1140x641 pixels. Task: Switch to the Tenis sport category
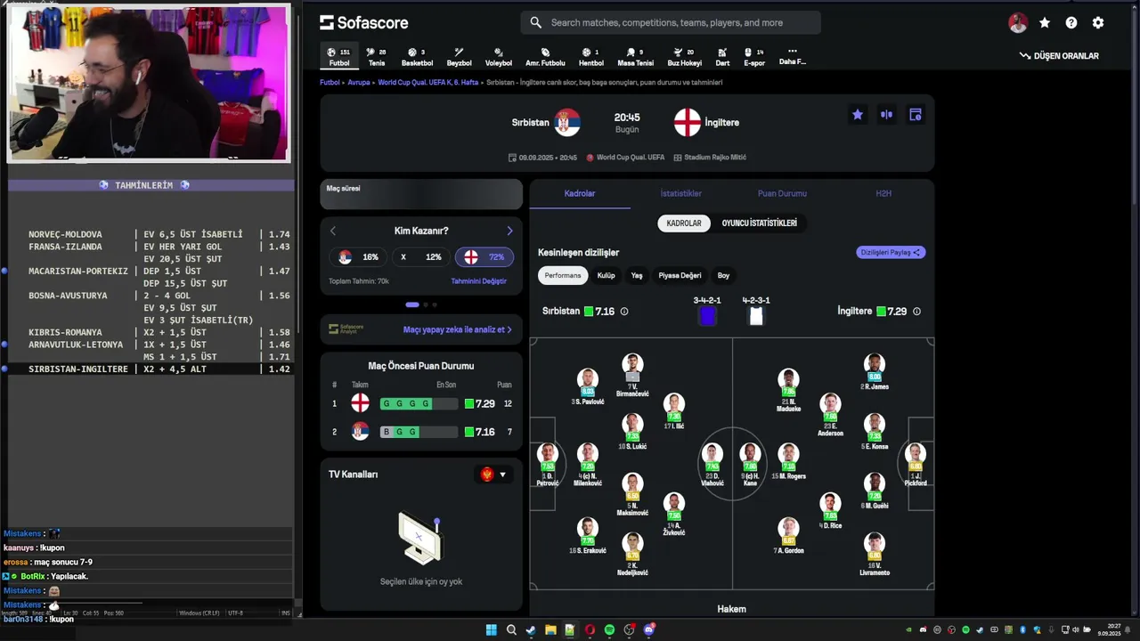click(377, 57)
